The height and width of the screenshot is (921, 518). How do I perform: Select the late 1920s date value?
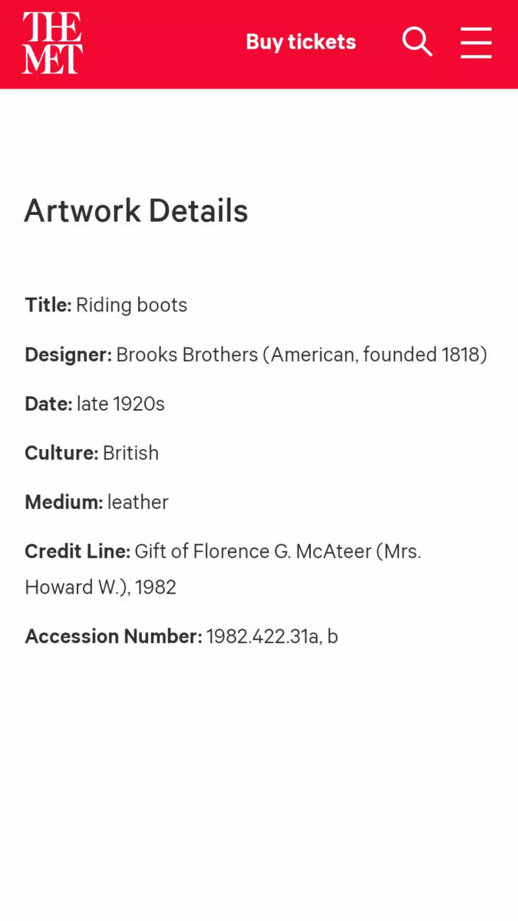click(120, 404)
